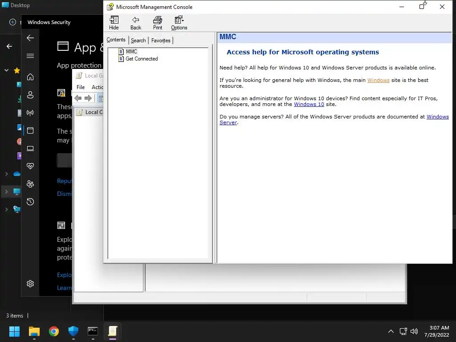The height and width of the screenshot is (342, 456).
Task: Select Local Computer Policy tree node
Action: pyautogui.click(x=90, y=112)
